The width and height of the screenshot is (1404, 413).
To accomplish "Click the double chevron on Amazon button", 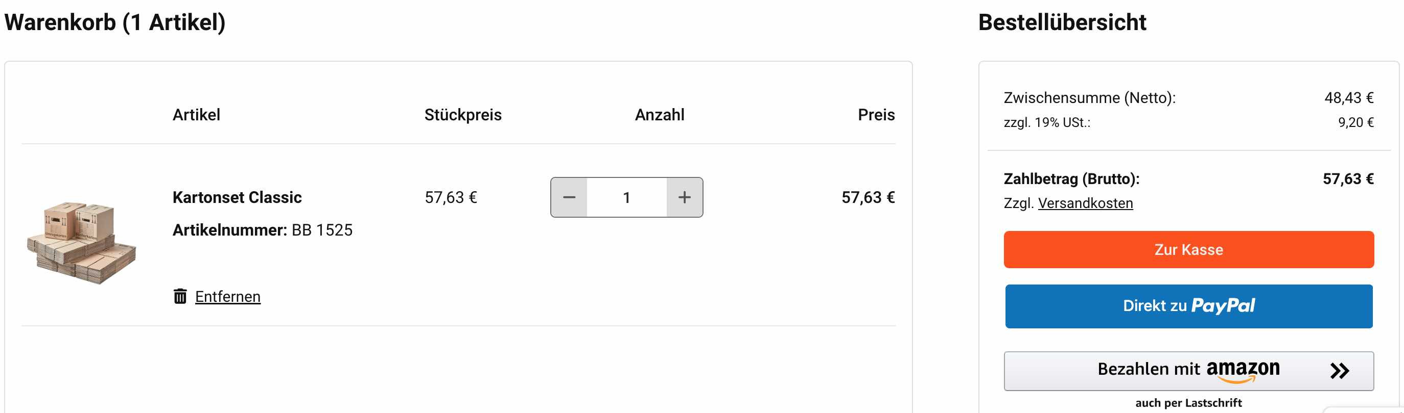I will point(1339,371).
